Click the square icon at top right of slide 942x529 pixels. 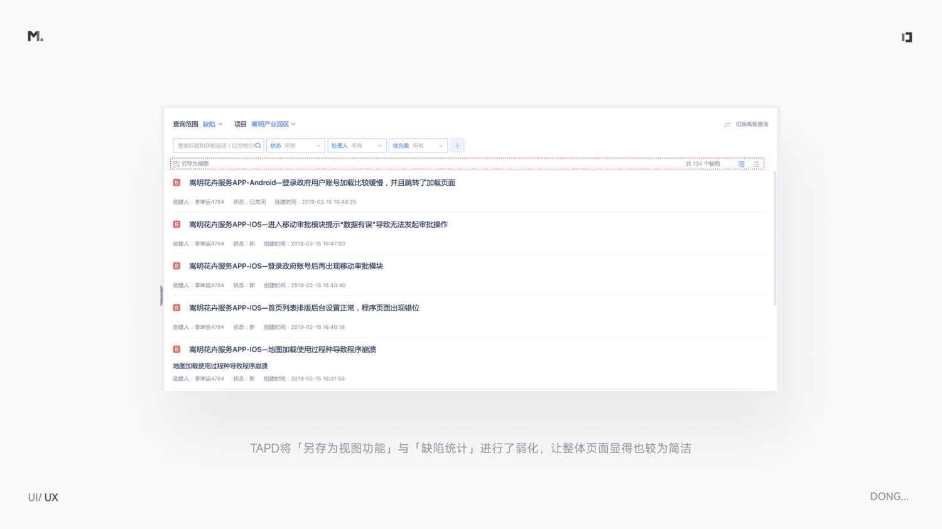[907, 37]
